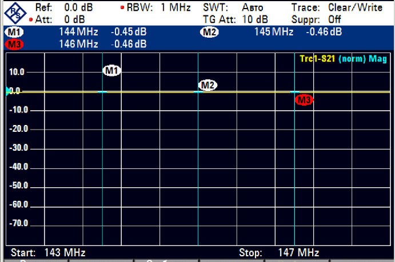Edit the Start 143 MHz frequency
This screenshot has width=395, height=262.
click(50, 252)
